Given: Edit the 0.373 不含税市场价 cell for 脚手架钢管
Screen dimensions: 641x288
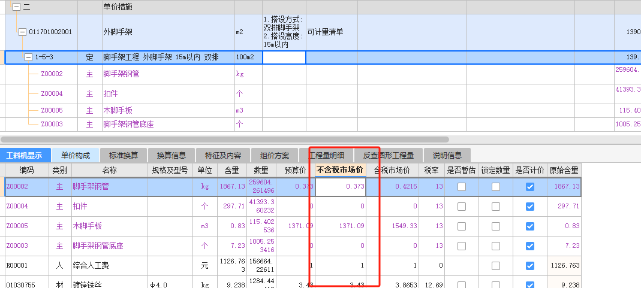Looking at the screenshot, I should point(340,187).
